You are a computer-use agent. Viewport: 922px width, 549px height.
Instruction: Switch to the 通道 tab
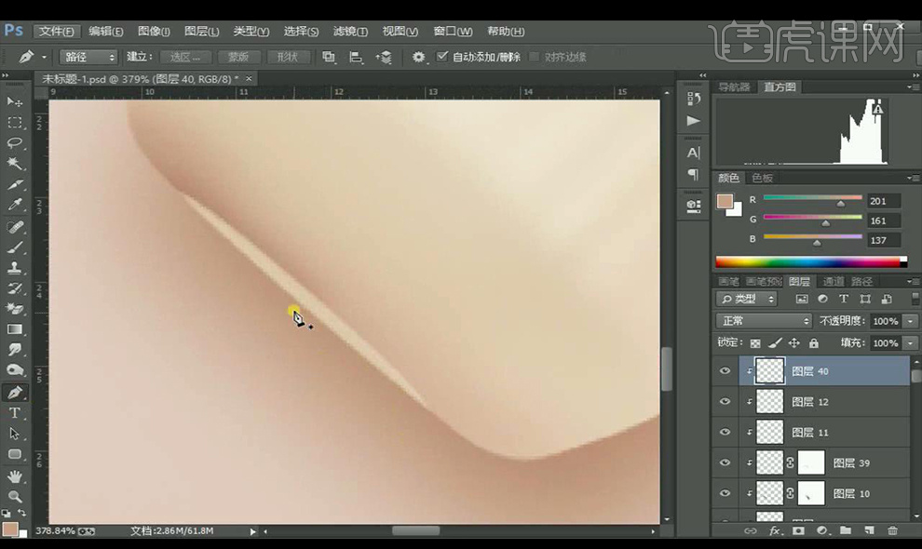pos(833,281)
